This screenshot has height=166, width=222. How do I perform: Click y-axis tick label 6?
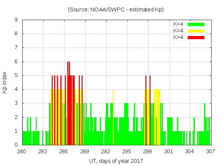click(16, 62)
